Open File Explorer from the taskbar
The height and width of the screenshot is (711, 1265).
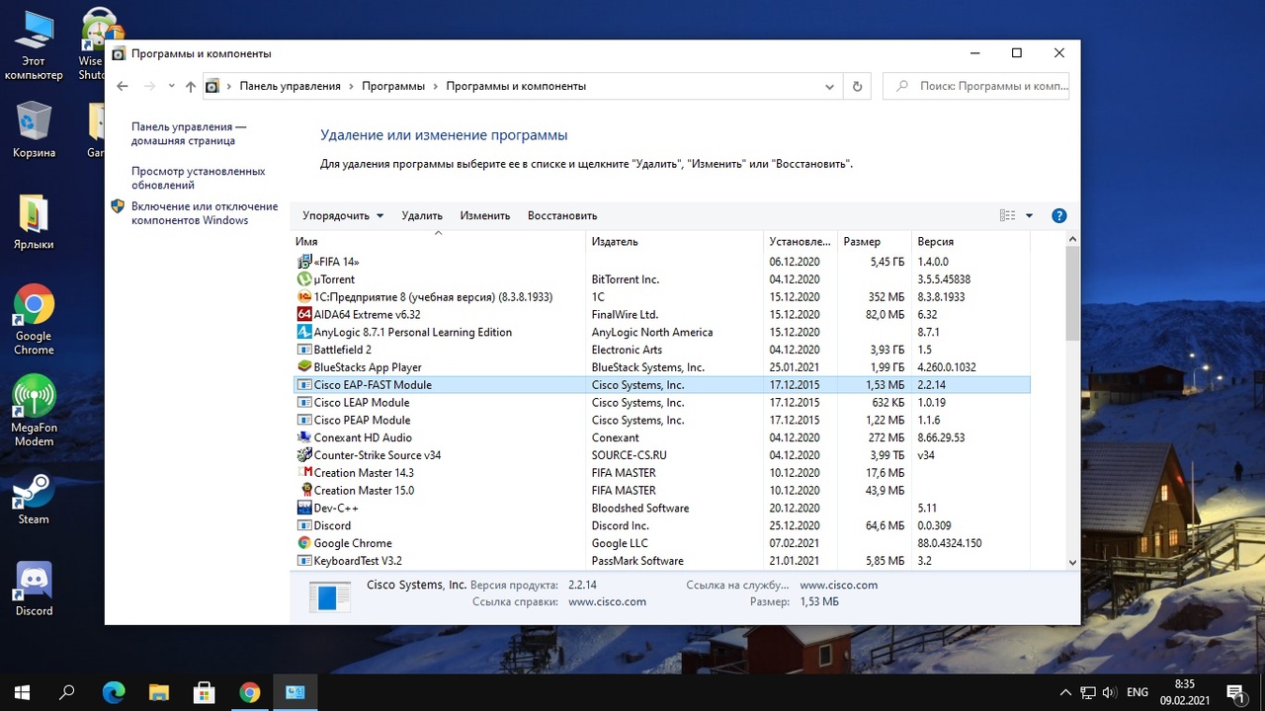click(x=159, y=692)
